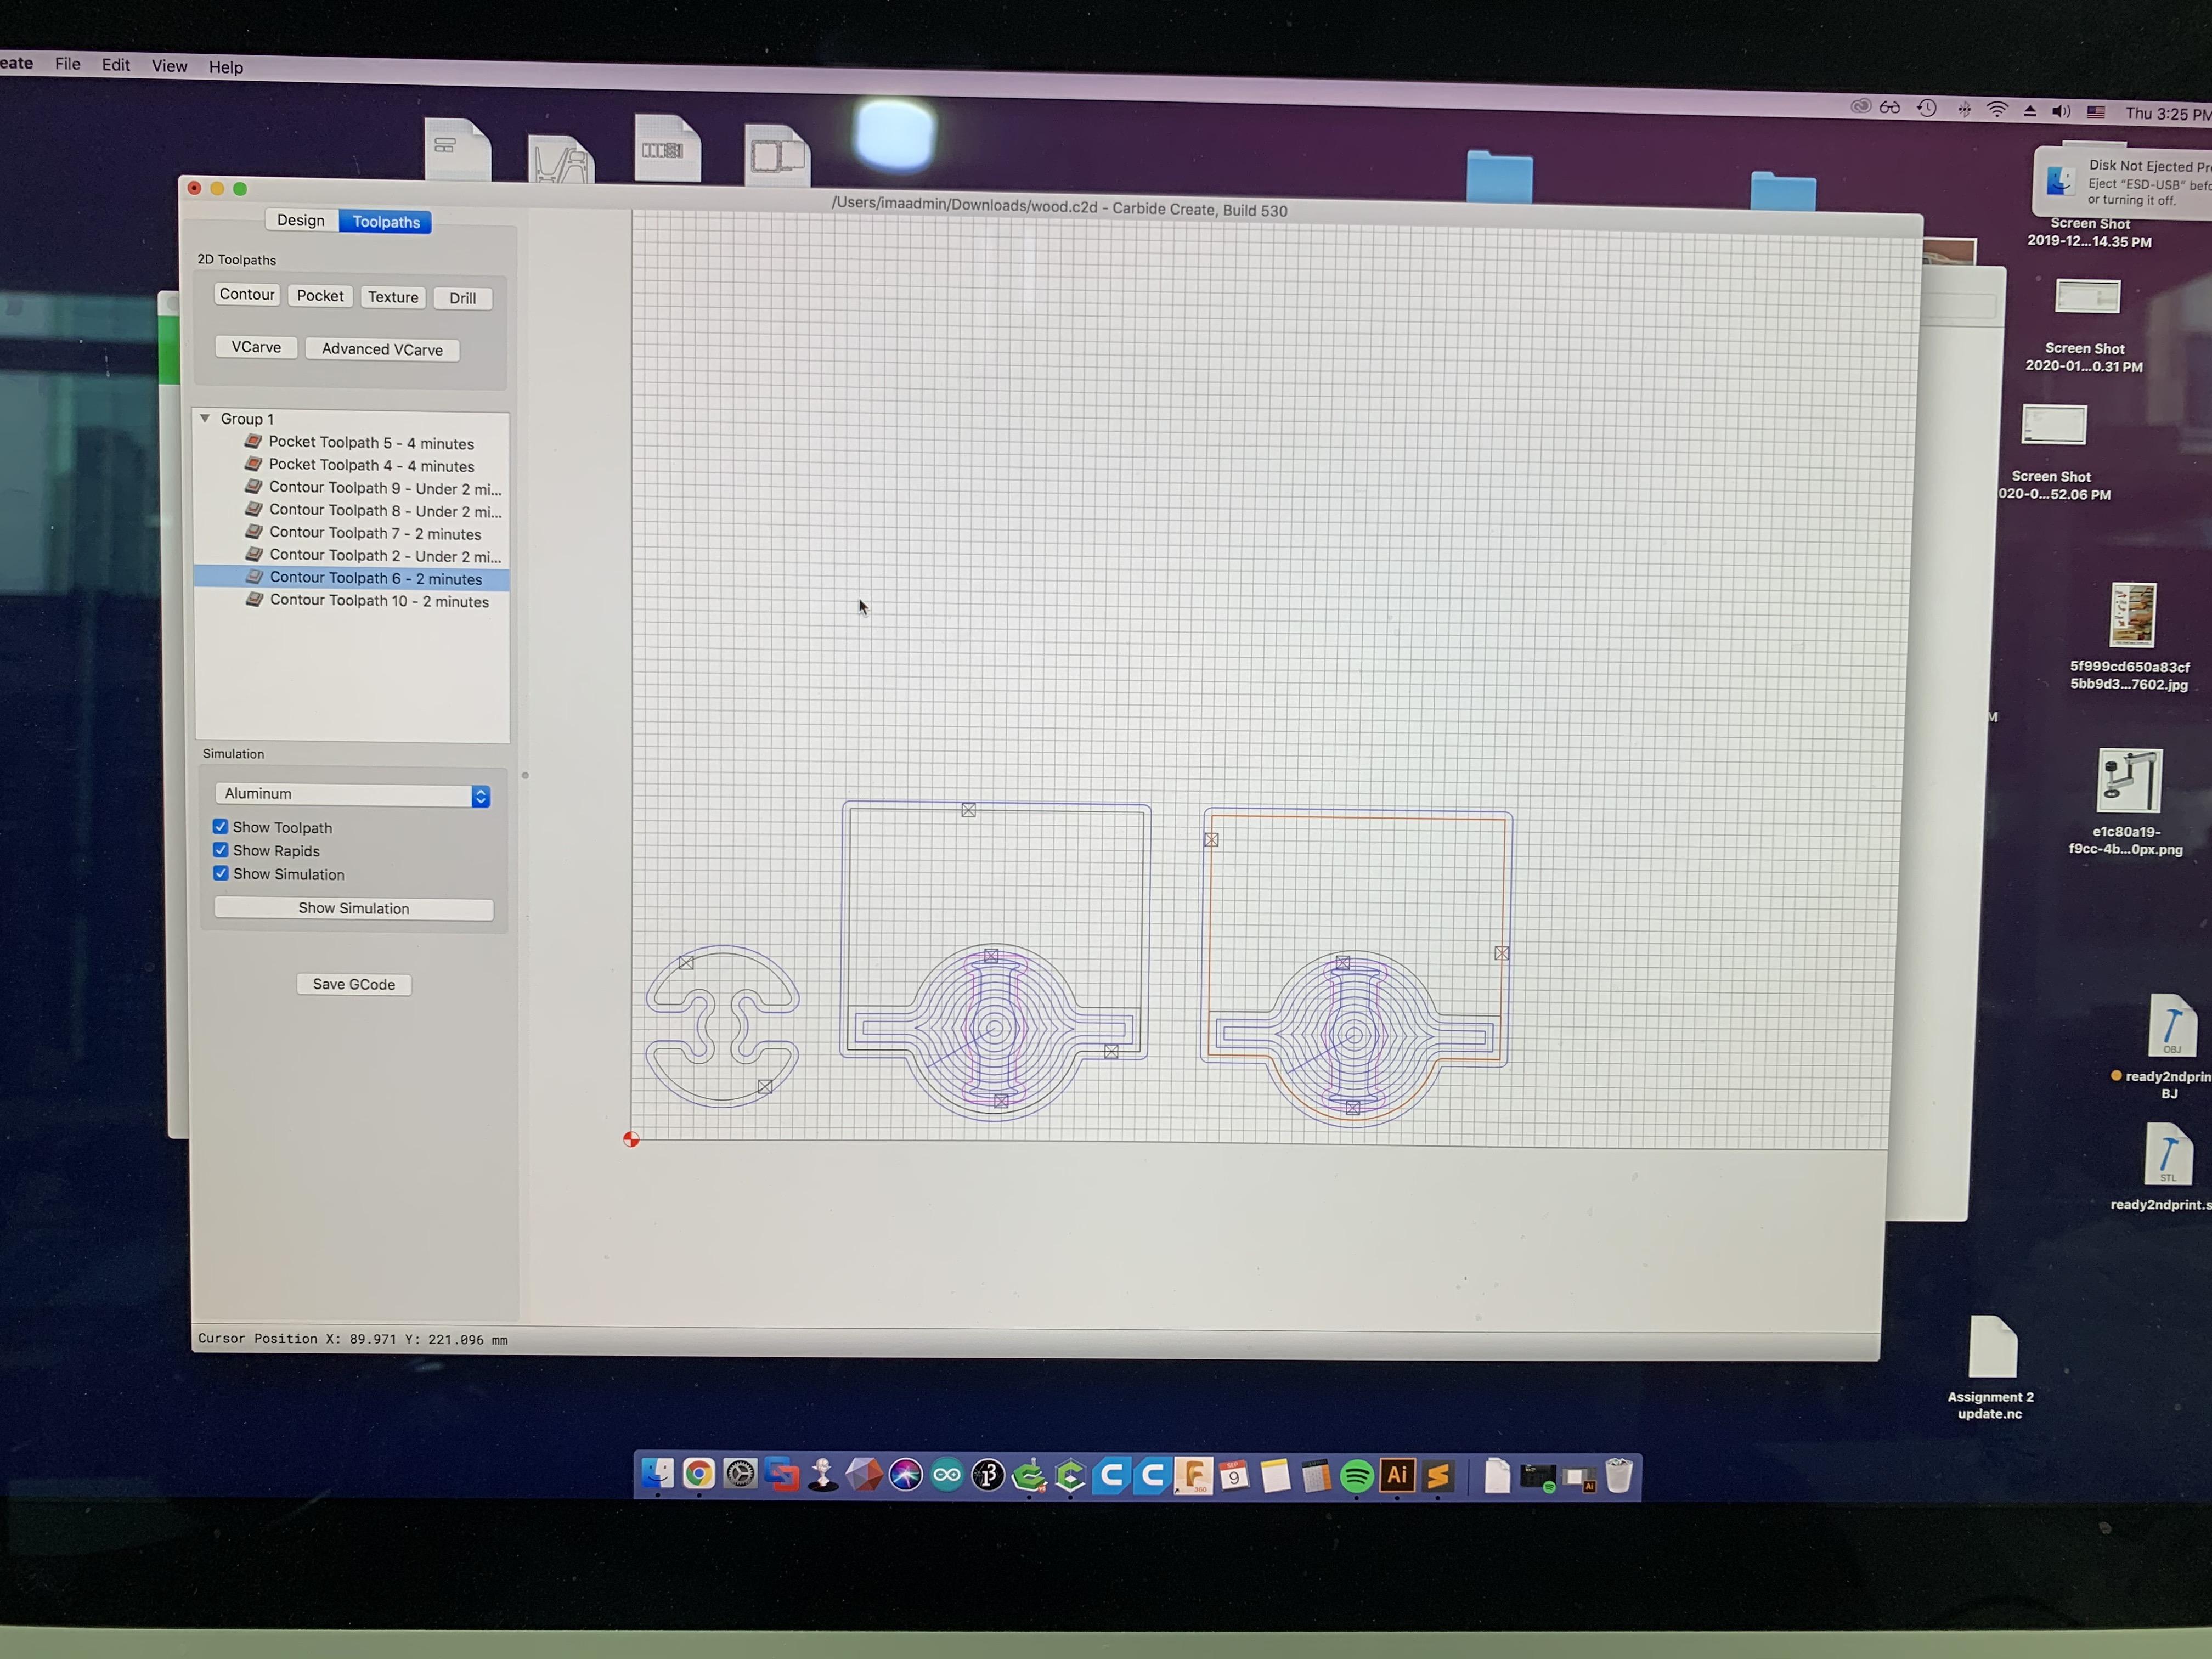Open Sublime Text from the dock
Screen dimensions: 2212x1659
tap(1438, 1476)
